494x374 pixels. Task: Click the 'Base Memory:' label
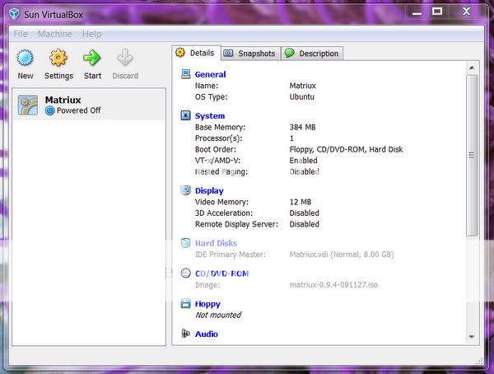220,127
